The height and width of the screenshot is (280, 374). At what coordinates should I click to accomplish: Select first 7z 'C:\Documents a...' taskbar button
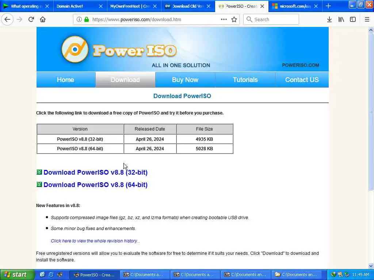[145, 275]
